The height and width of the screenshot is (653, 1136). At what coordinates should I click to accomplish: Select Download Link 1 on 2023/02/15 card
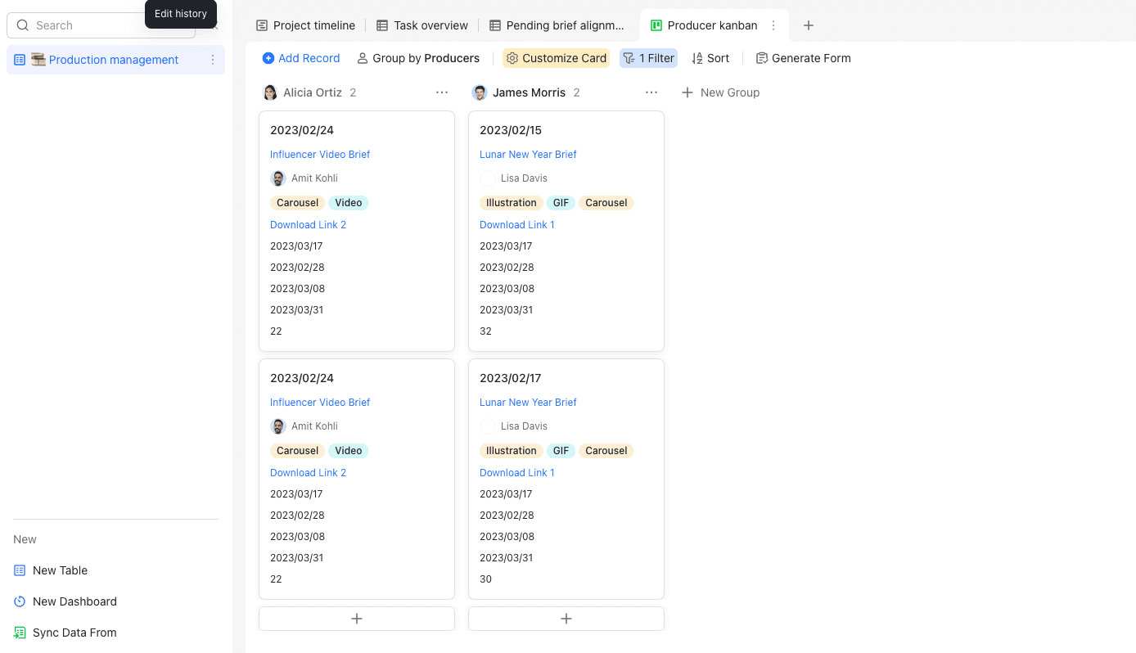[517, 225]
